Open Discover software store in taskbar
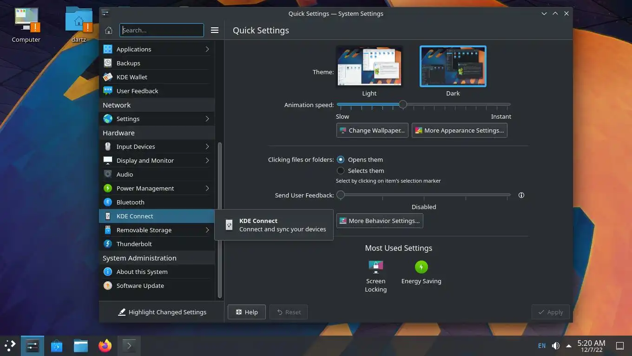Image resolution: width=632 pixels, height=356 pixels. [x=57, y=345]
